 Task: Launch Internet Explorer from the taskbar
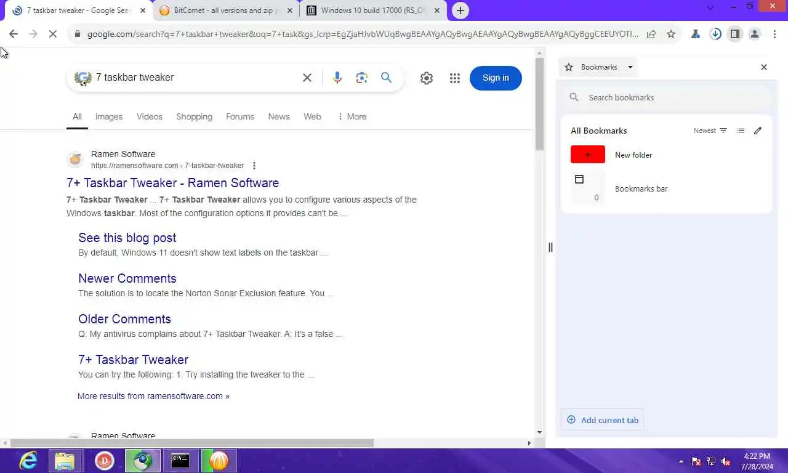tap(28, 461)
